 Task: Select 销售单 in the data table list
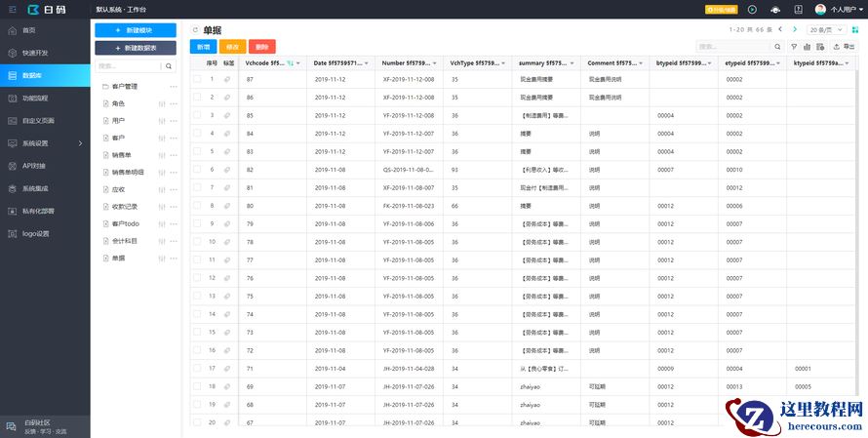click(121, 154)
